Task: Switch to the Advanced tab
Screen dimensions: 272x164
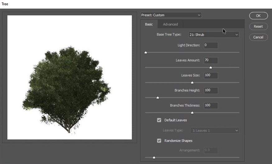Action: tap(170, 24)
